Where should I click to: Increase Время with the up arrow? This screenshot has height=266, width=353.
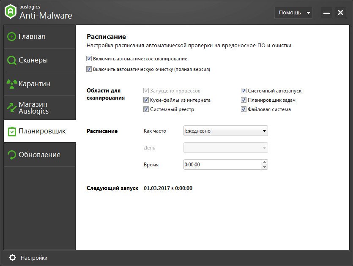(265, 162)
